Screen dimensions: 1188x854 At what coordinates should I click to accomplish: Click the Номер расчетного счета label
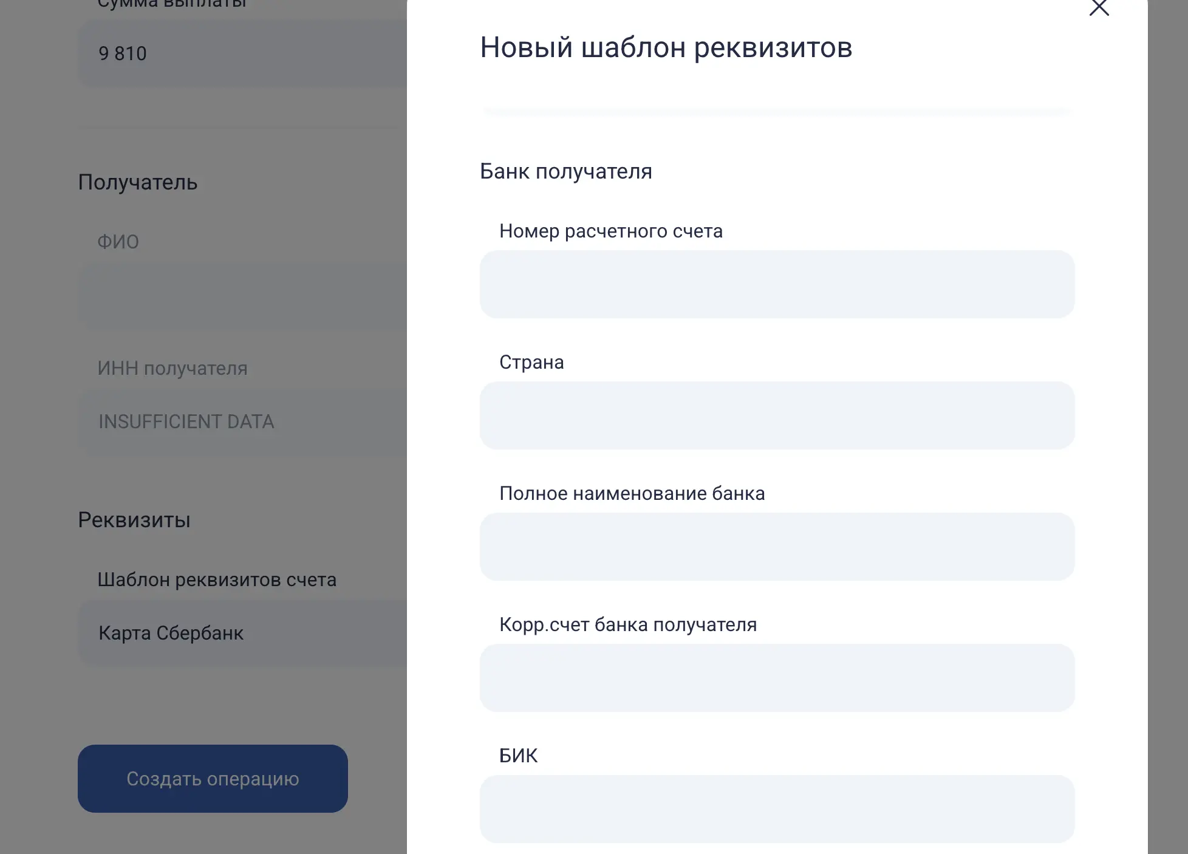(x=610, y=231)
